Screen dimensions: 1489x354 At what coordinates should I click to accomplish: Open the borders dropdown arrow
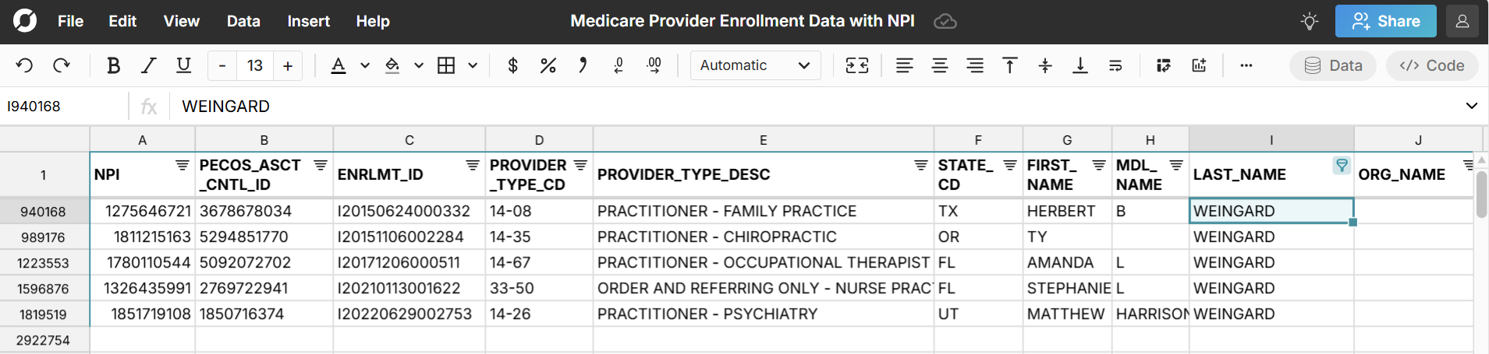point(473,65)
